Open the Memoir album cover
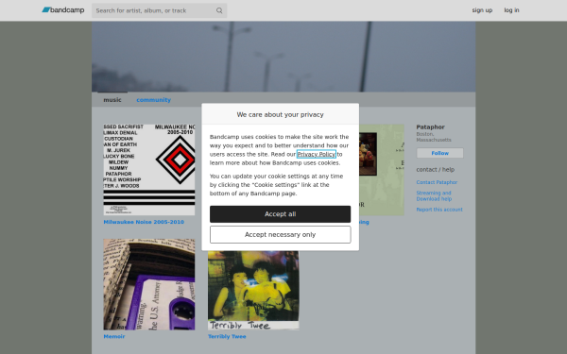Viewport: 567px width, 354px height. click(x=149, y=284)
